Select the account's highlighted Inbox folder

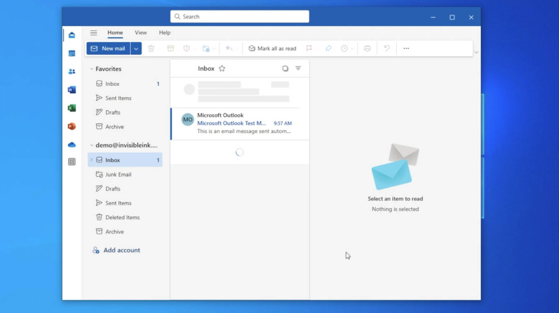pyautogui.click(x=125, y=160)
